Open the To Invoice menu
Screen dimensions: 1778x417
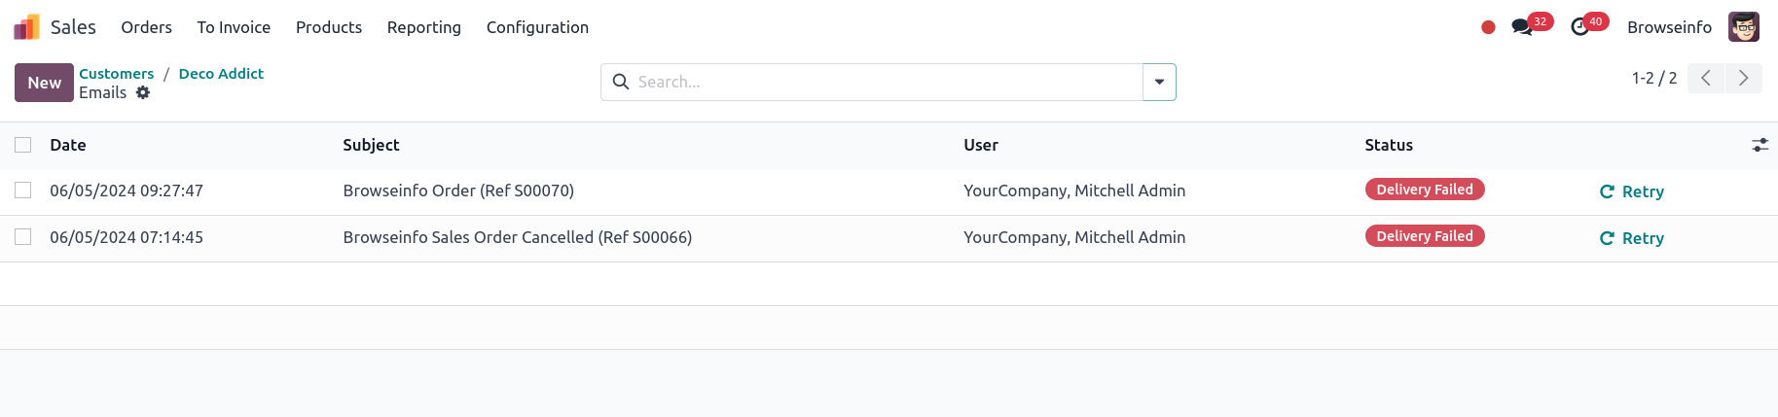(x=234, y=27)
